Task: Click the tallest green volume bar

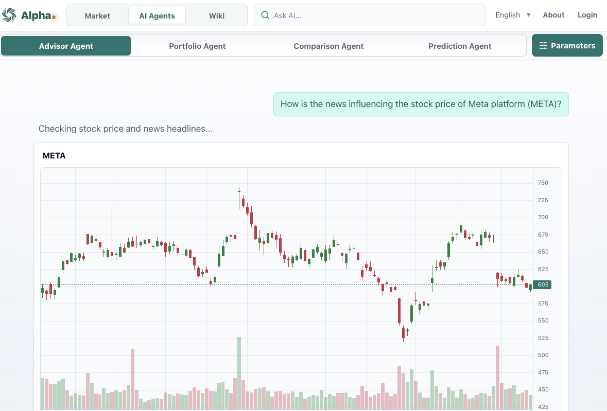Action: point(239,373)
